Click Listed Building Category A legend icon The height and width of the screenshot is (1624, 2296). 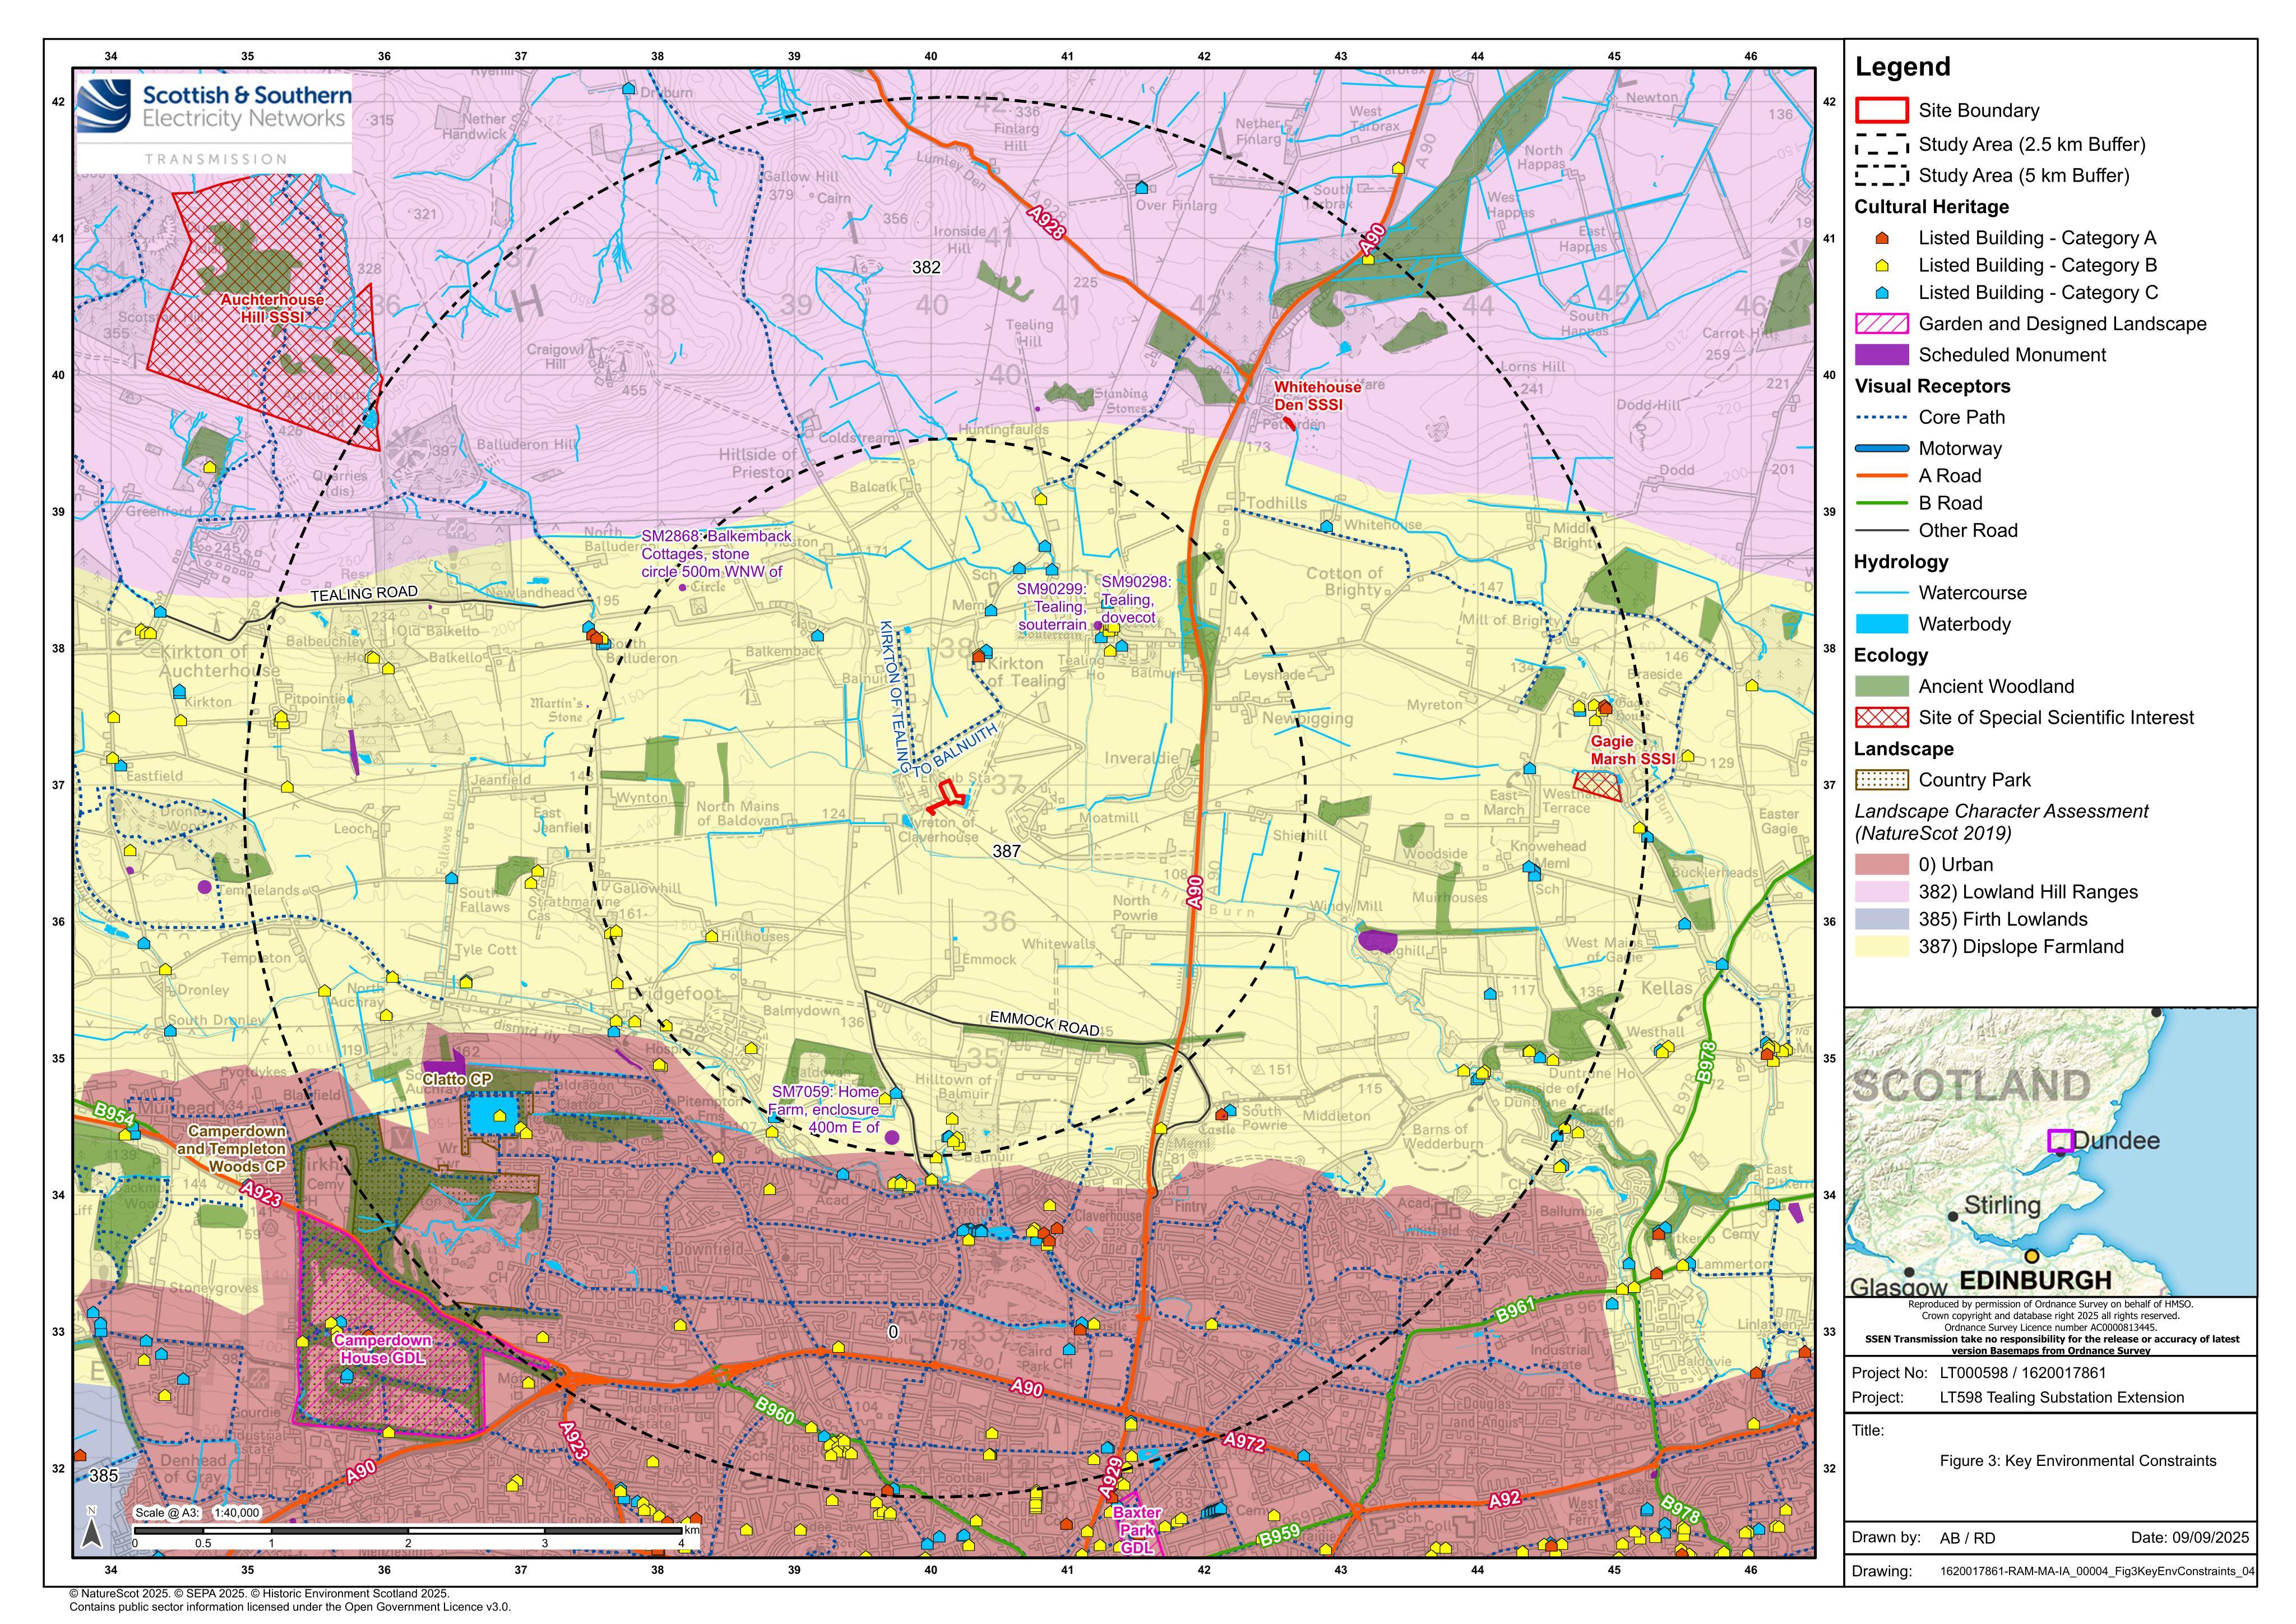coord(1881,238)
